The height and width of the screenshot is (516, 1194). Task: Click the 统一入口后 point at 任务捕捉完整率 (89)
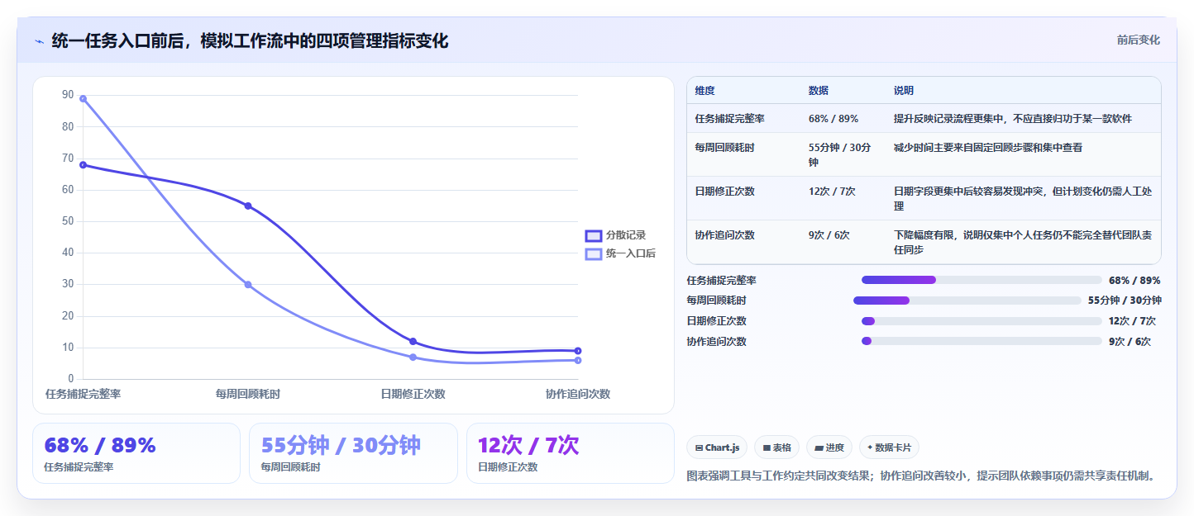83,99
